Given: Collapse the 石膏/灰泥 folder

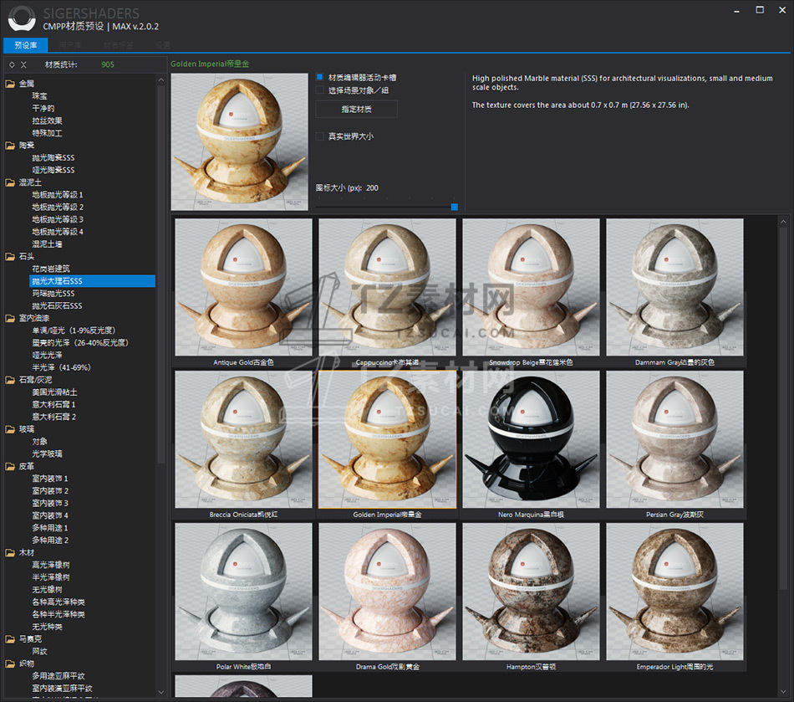Looking at the screenshot, I should [x=10, y=380].
